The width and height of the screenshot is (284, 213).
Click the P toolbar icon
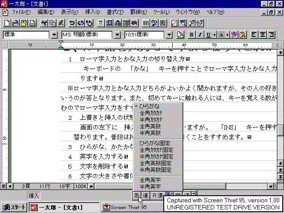tap(163, 23)
